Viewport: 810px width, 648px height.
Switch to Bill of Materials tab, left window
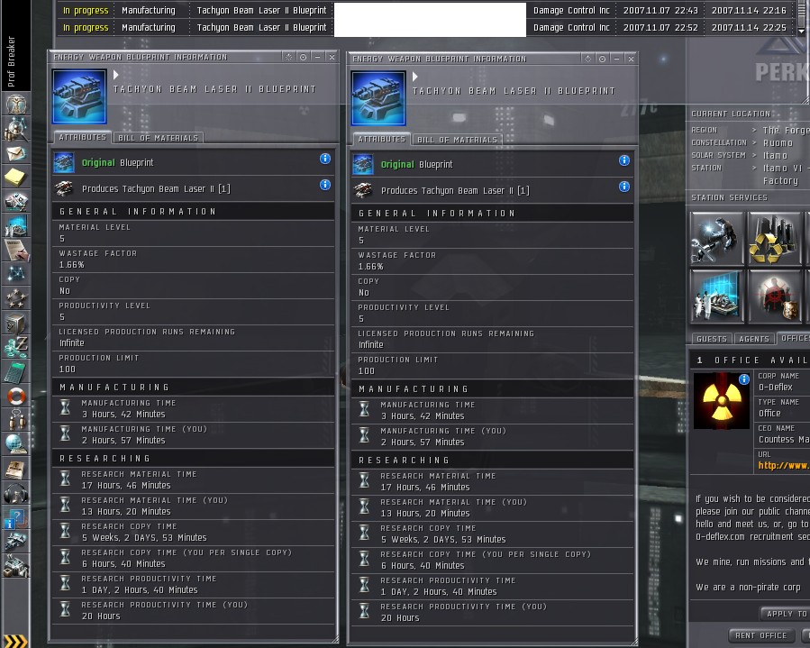pos(158,138)
